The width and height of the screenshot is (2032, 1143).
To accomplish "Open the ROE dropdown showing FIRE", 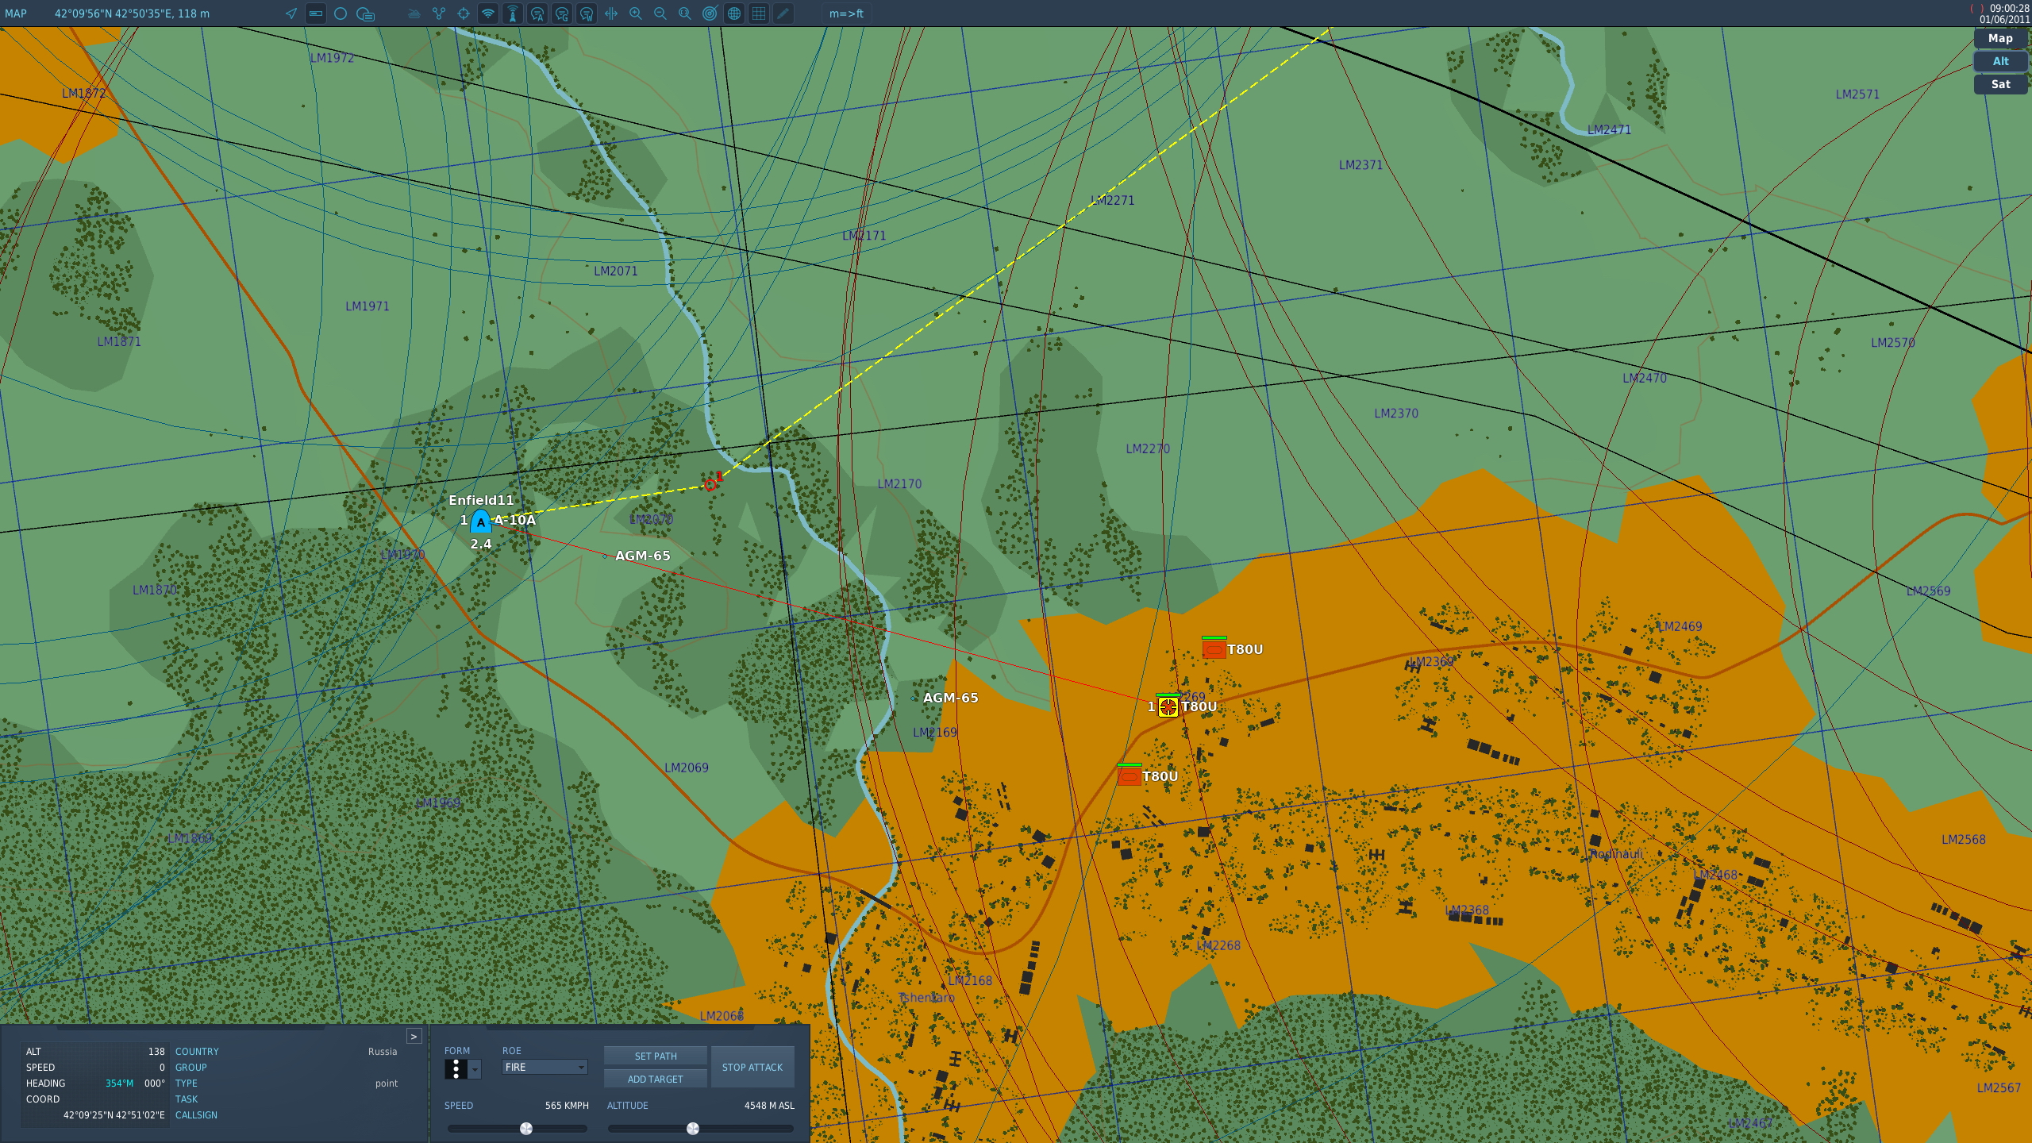I will (x=545, y=1067).
